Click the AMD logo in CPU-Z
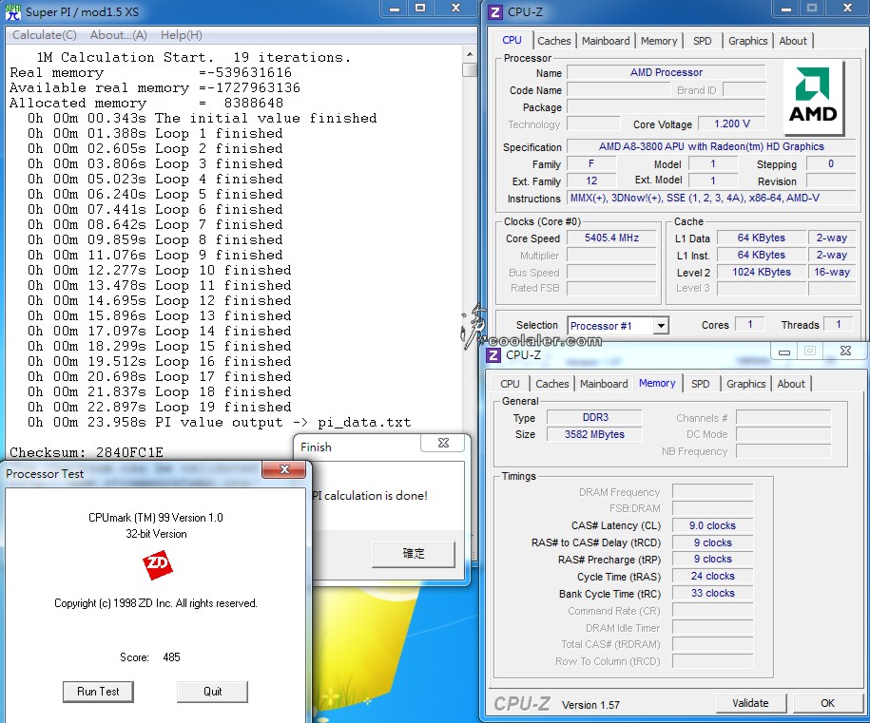 pos(813,97)
